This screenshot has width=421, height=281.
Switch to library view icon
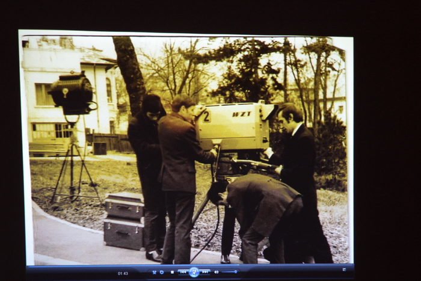[x=344, y=270]
